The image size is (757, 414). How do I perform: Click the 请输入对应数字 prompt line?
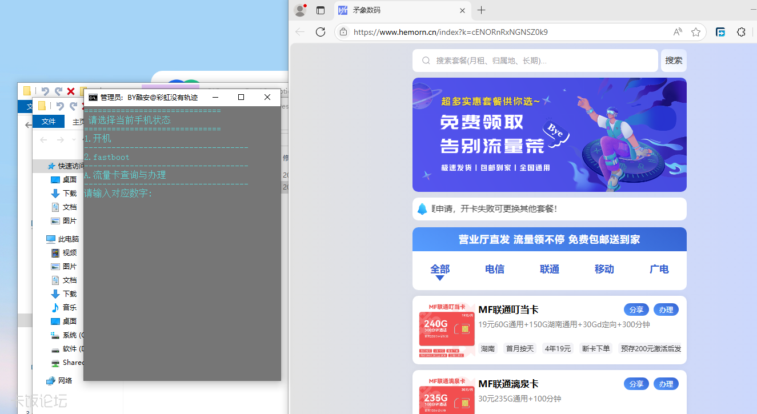pyautogui.click(x=118, y=194)
